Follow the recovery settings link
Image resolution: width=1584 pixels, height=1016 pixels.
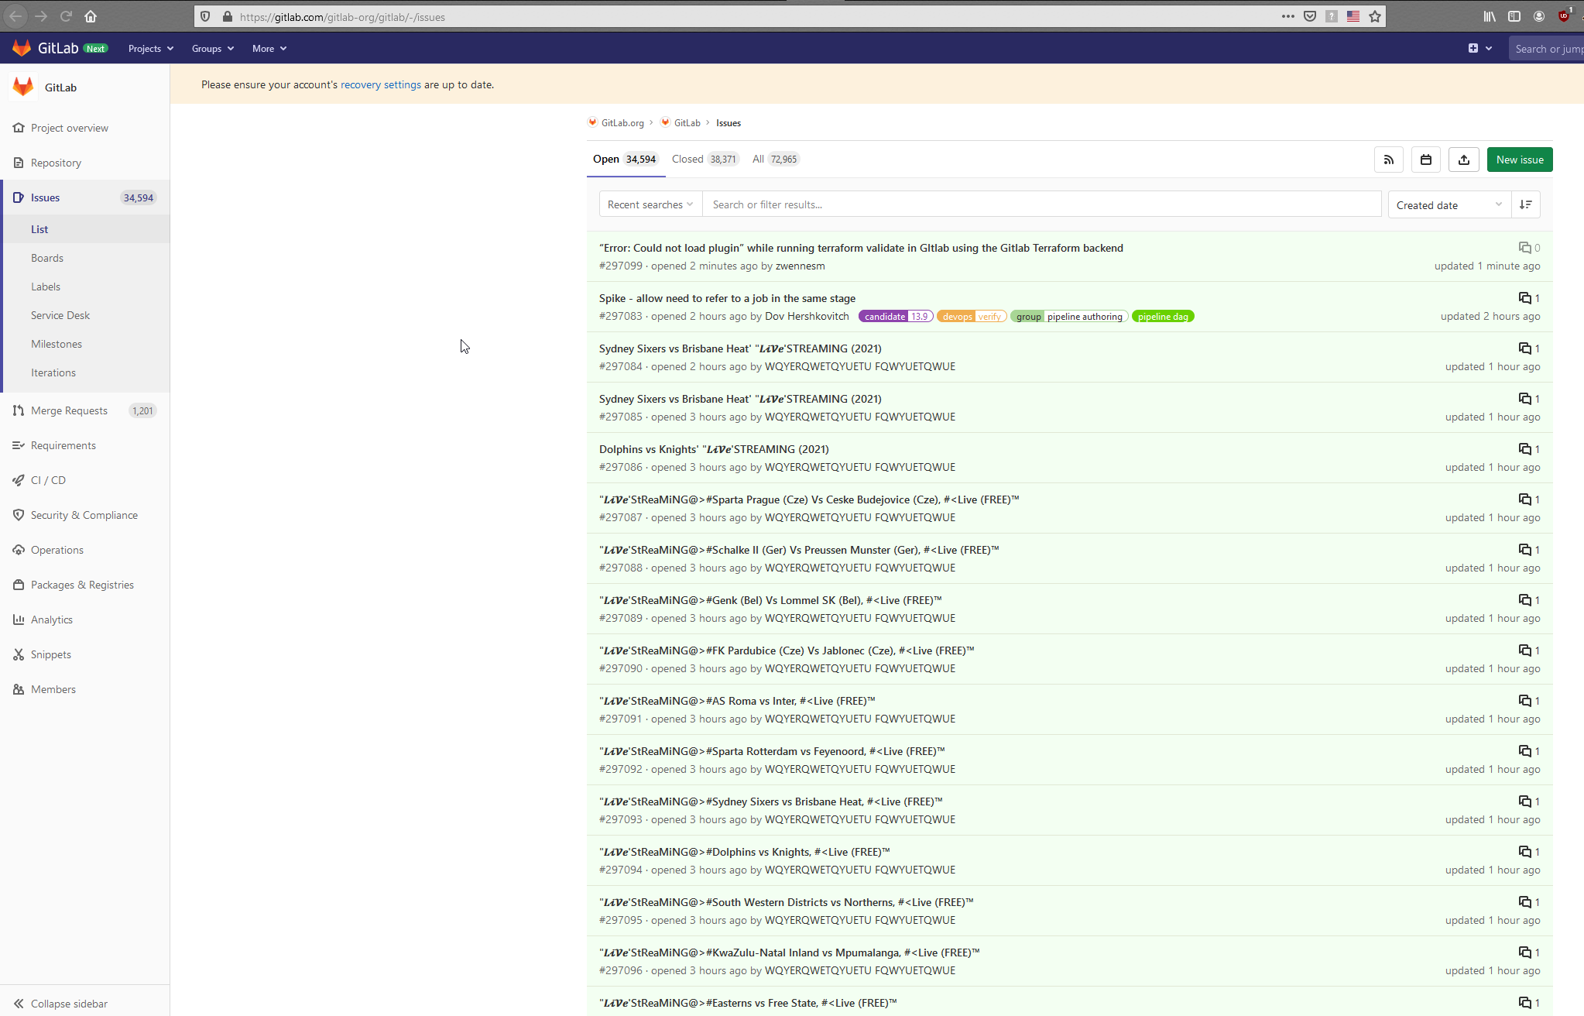(380, 84)
